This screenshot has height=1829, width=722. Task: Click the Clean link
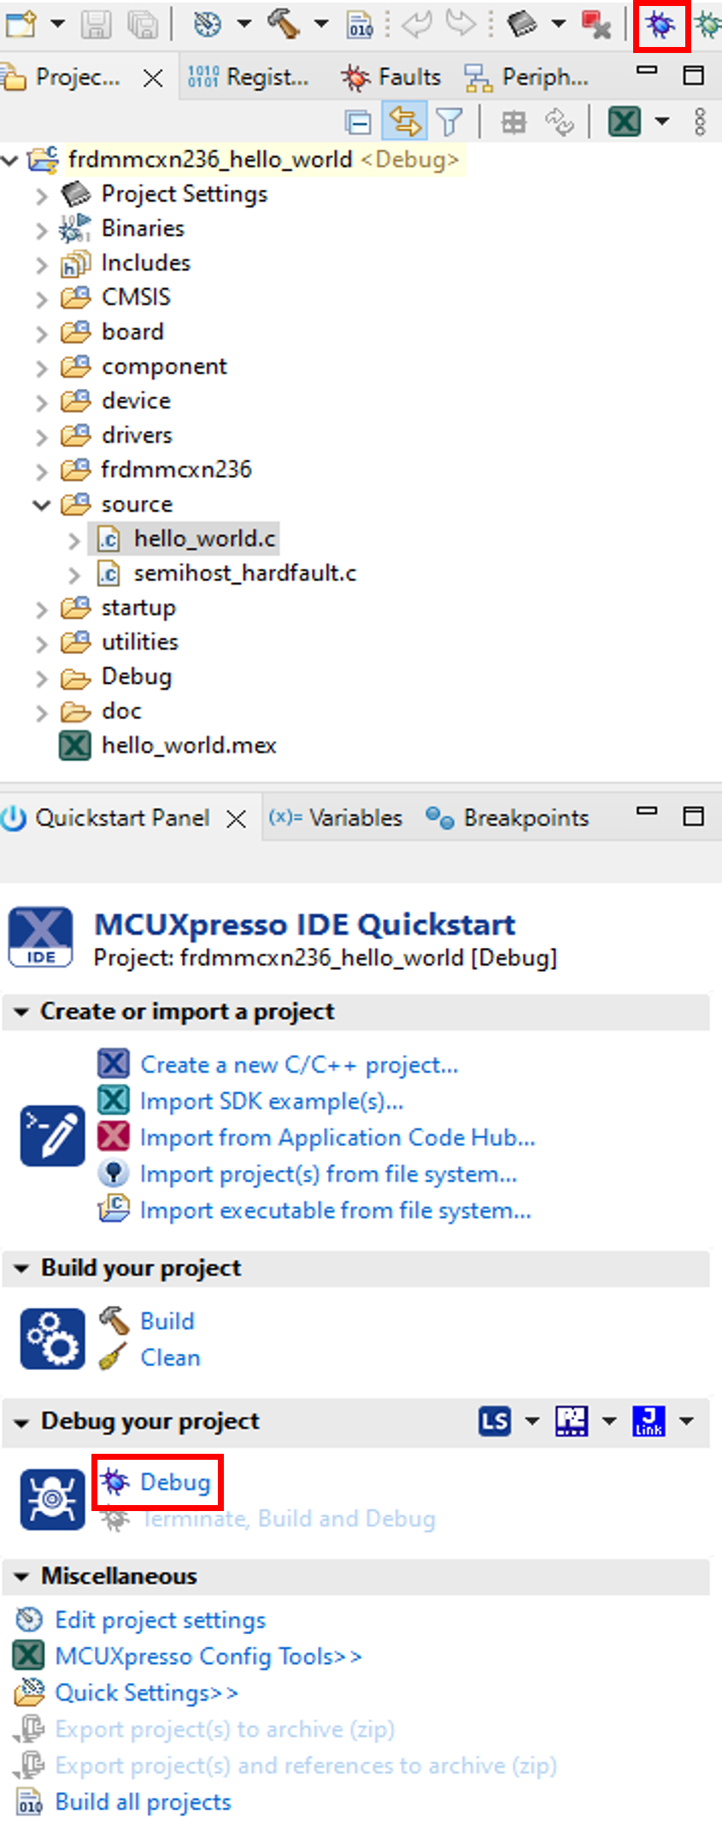pyautogui.click(x=170, y=1357)
